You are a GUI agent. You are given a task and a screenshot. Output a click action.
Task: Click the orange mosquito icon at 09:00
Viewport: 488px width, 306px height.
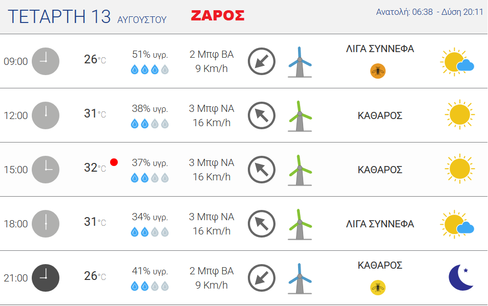click(378, 71)
